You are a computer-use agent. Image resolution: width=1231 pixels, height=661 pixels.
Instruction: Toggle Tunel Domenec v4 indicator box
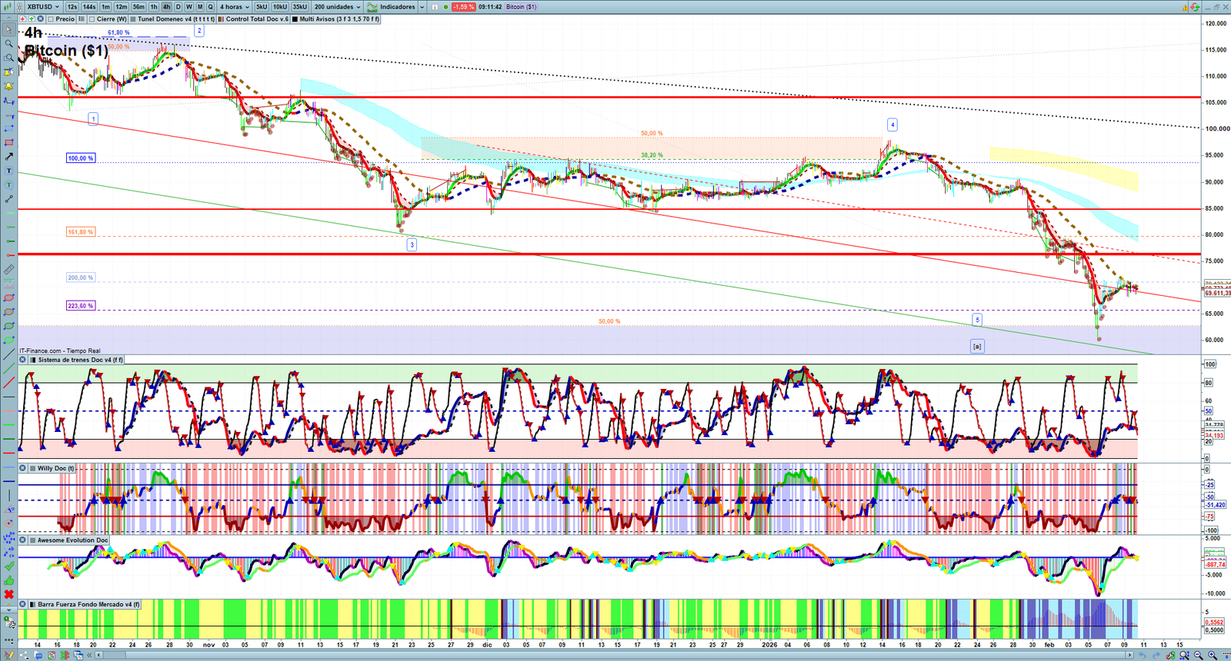[x=134, y=19]
